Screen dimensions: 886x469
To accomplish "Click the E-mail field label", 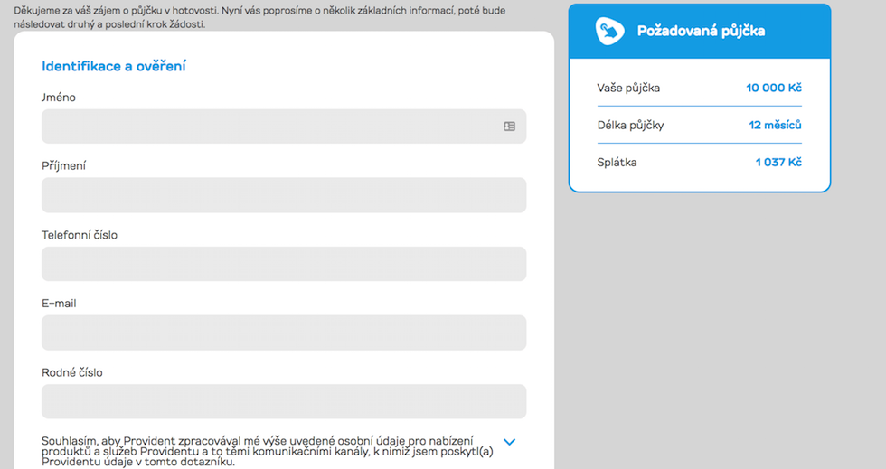I will 59,304.
